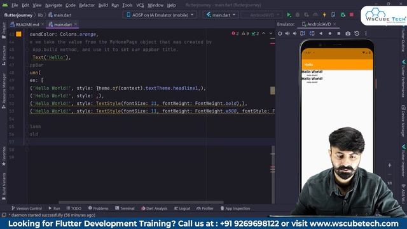Toggle the Build Variants tool window
The height and width of the screenshot is (229, 407).
point(4,186)
